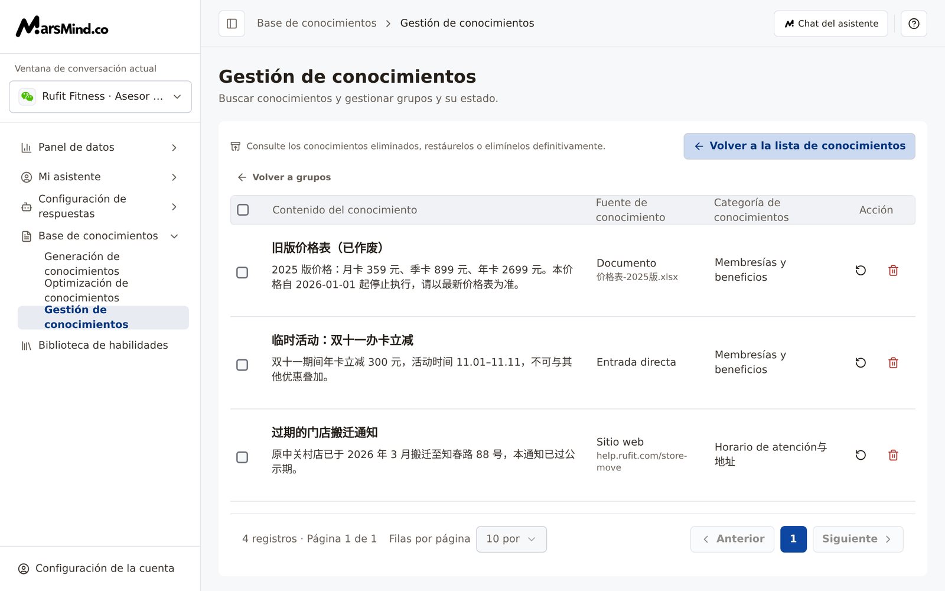
Task: Click the 价格表-2025版.xlsx source file name
Action: [x=637, y=277]
